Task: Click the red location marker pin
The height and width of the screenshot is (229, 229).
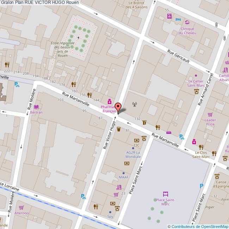Action: [118, 107]
